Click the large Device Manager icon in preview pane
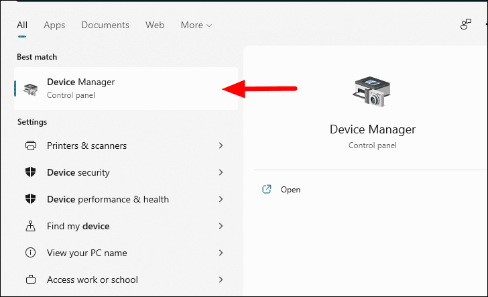Image resolution: width=488 pixels, height=297 pixels. click(x=371, y=91)
